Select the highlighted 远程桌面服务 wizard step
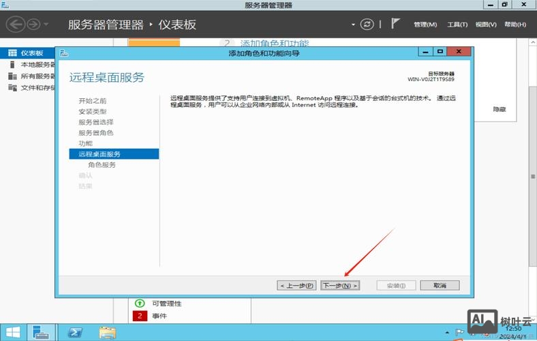This screenshot has height=341, width=537. point(114,154)
